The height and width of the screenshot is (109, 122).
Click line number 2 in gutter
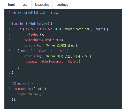[x=10, y=18]
